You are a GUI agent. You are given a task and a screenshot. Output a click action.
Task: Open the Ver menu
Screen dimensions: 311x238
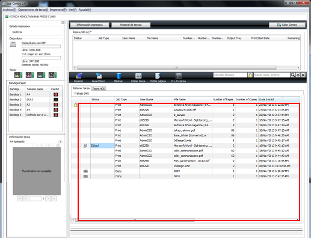(x=72, y=10)
